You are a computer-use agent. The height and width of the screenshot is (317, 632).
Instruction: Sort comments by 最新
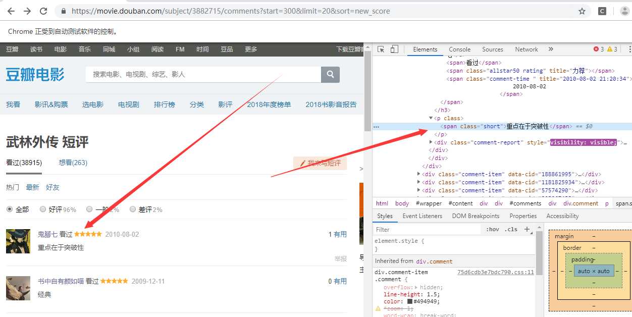point(32,187)
